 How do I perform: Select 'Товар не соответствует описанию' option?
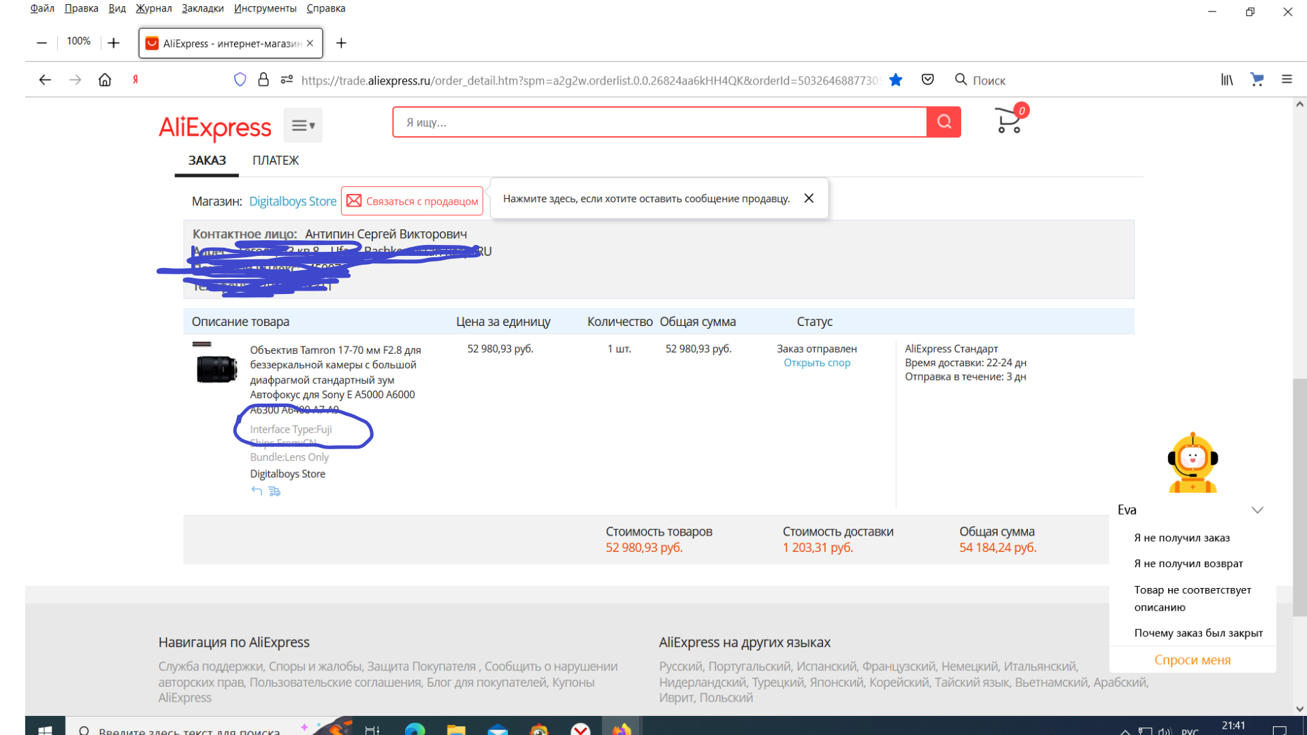[x=1193, y=598]
